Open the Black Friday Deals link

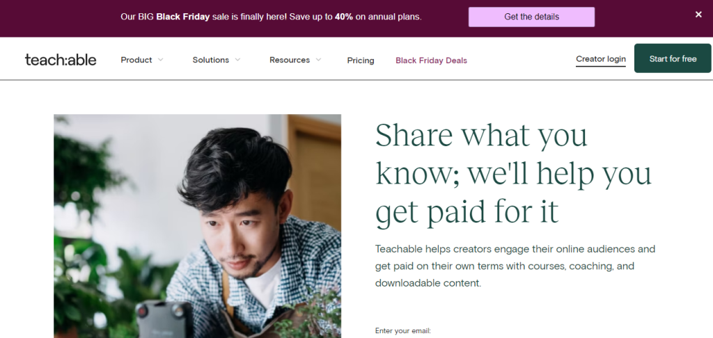(431, 61)
